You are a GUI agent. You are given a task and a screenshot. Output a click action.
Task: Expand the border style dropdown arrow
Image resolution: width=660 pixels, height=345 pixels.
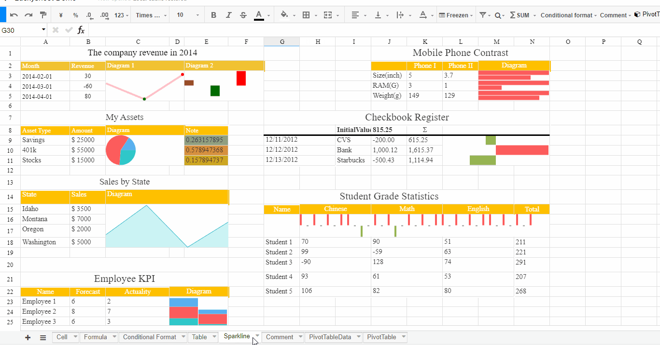316,15
